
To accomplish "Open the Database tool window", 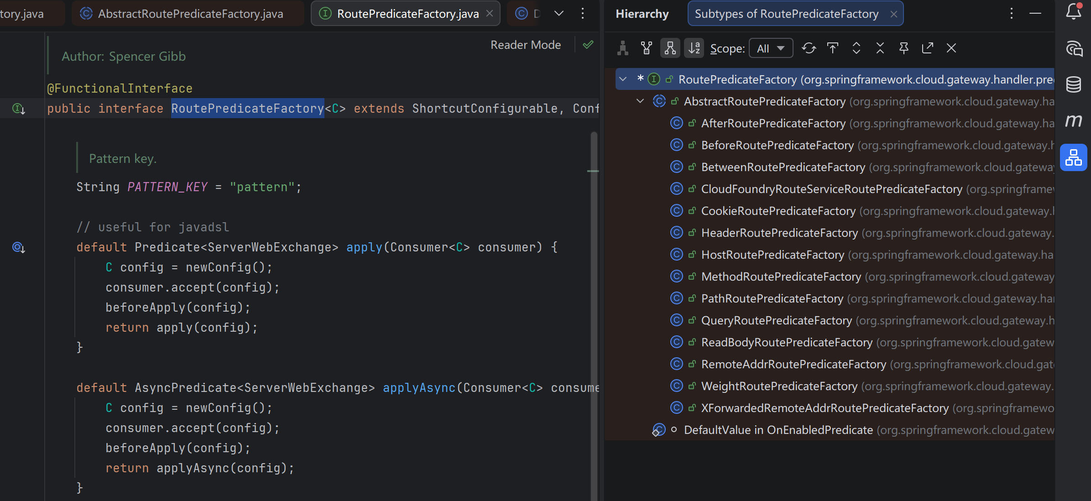I will (x=1073, y=84).
